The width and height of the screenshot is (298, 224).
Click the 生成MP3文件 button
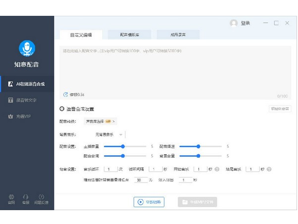198,202
